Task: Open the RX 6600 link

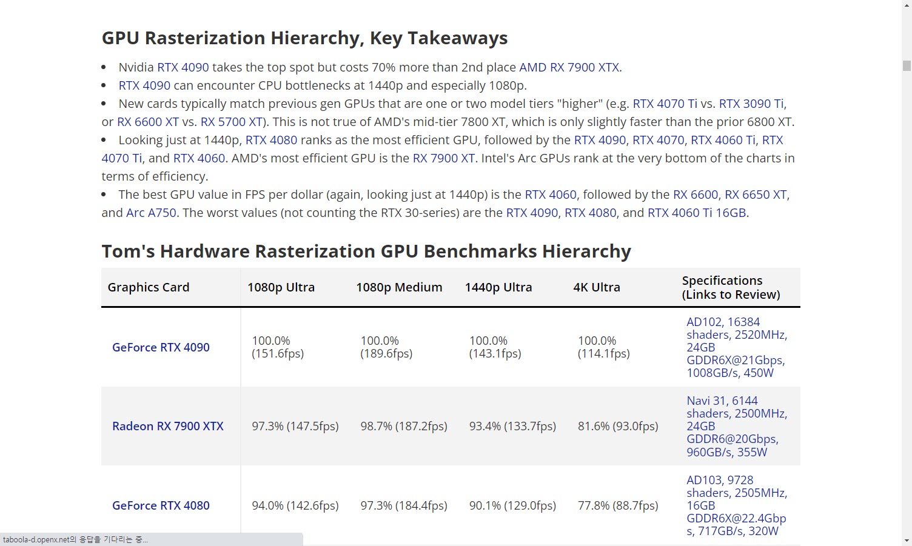Action: click(696, 195)
